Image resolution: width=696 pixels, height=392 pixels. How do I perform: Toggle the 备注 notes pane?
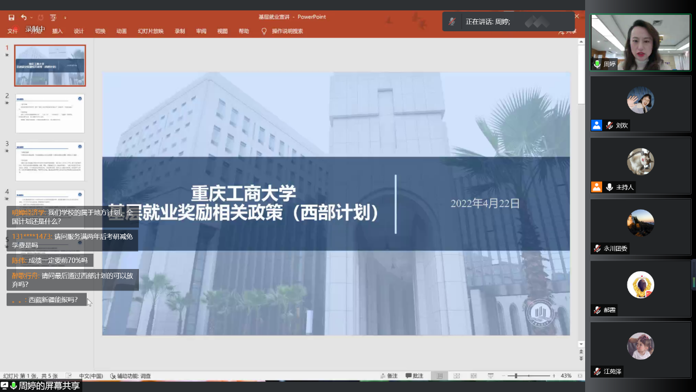[389, 376]
